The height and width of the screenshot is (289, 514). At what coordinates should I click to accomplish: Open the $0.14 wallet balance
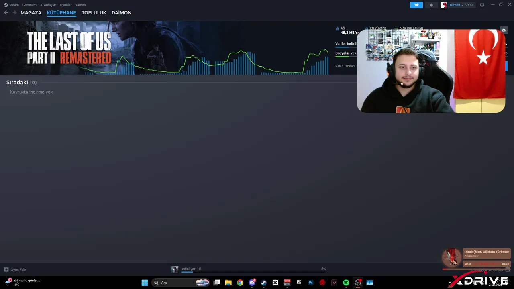pyautogui.click(x=469, y=5)
